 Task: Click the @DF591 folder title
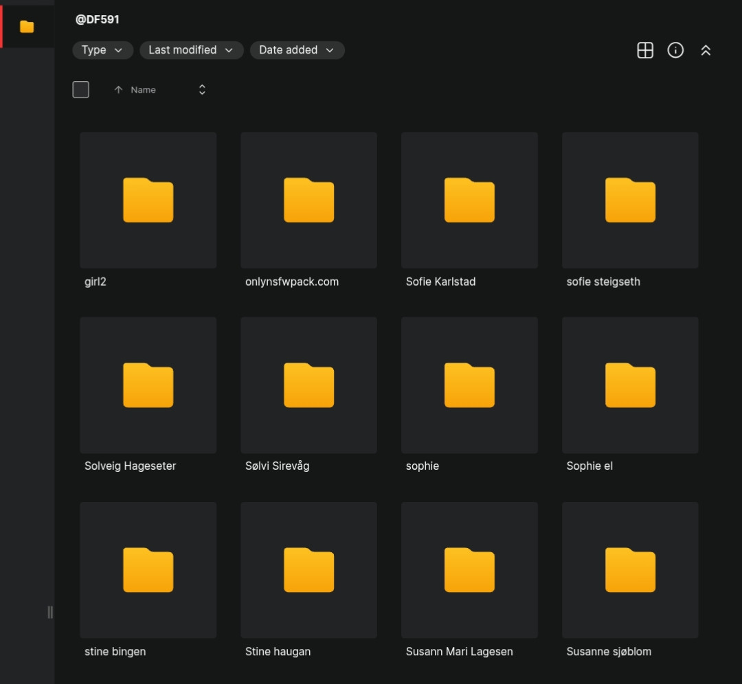97,19
